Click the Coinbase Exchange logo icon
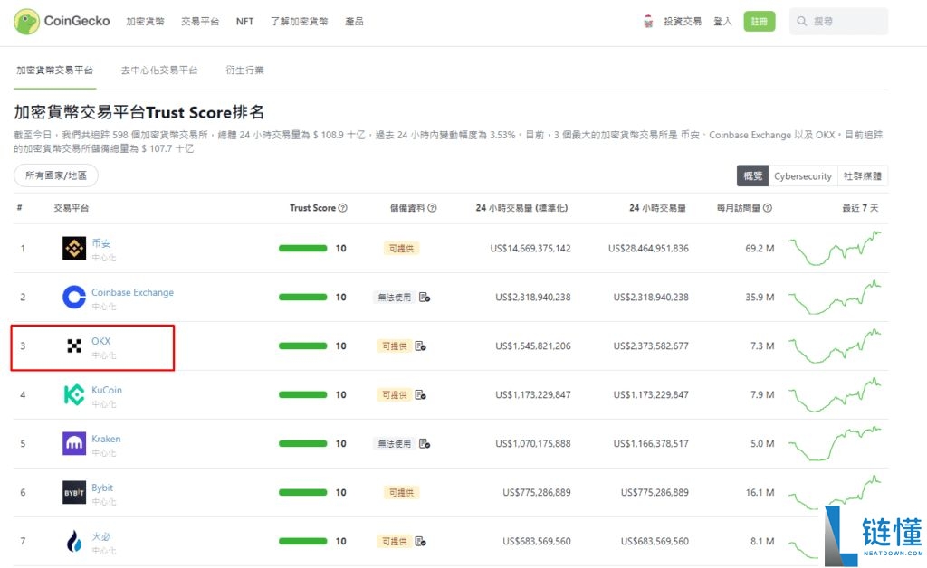927x568 pixels. click(x=74, y=297)
